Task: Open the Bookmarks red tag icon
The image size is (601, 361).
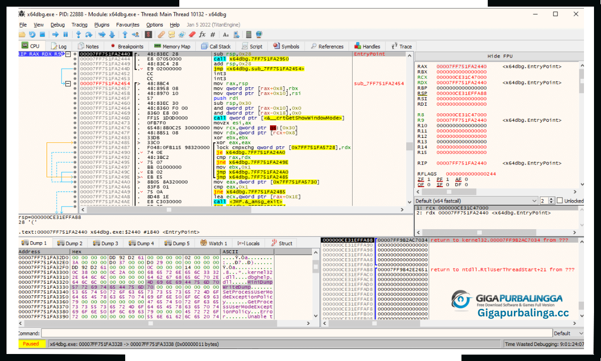Action: coord(192,35)
